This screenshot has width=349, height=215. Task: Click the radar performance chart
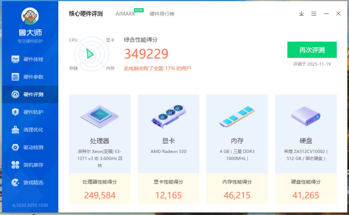[x=92, y=54]
